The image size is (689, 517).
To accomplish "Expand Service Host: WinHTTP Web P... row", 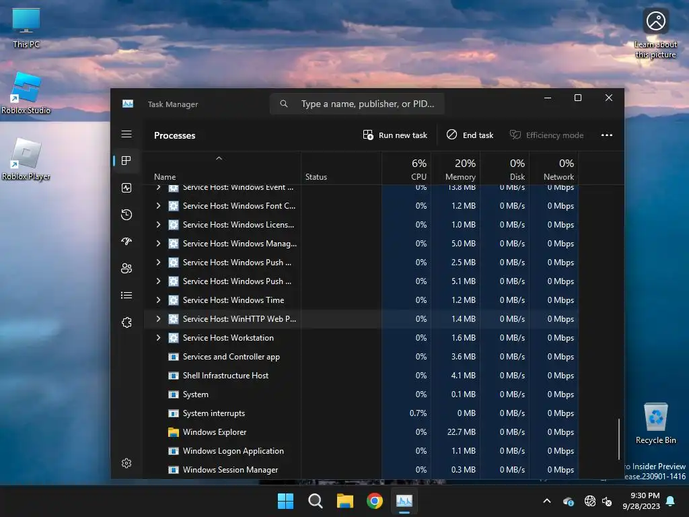I will 158,318.
